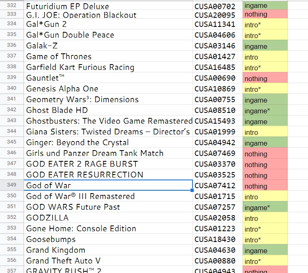Select 'Garfield Kart Furious Racing' cell
Viewport: 308px width, 273px height.
[x=108, y=67]
